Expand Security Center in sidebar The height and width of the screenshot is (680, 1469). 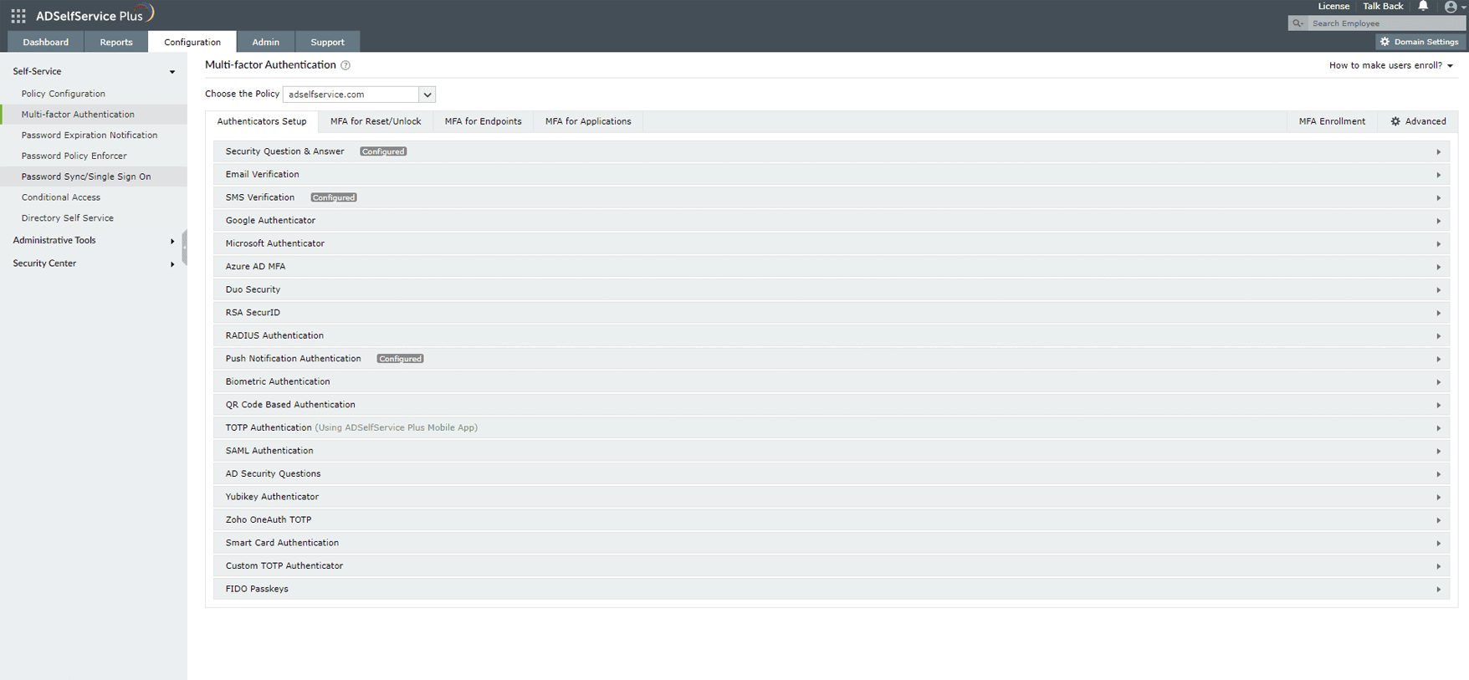tap(94, 263)
